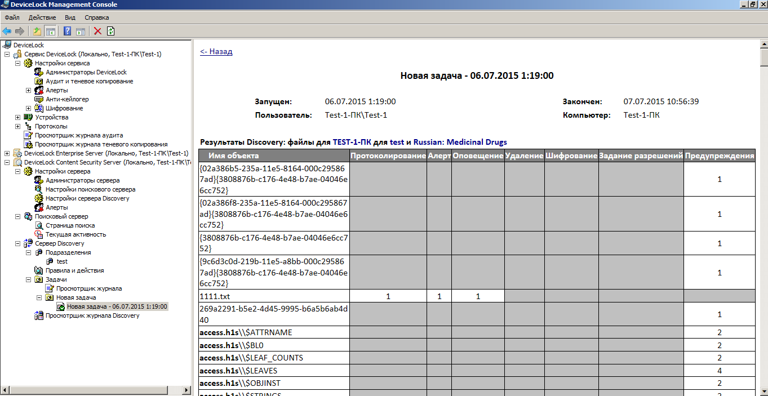Select Настройки сервера Discovery in tree

[87, 198]
